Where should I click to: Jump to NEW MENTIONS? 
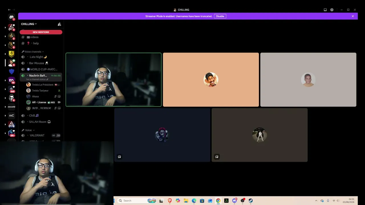41,32
